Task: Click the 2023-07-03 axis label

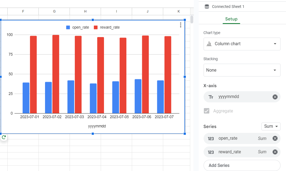Action: pyautogui.click(x=75, y=117)
